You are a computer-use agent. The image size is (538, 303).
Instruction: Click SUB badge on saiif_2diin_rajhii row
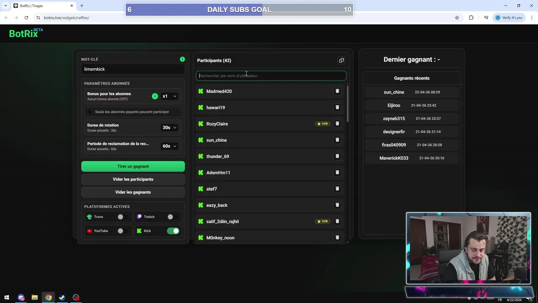[x=323, y=221]
